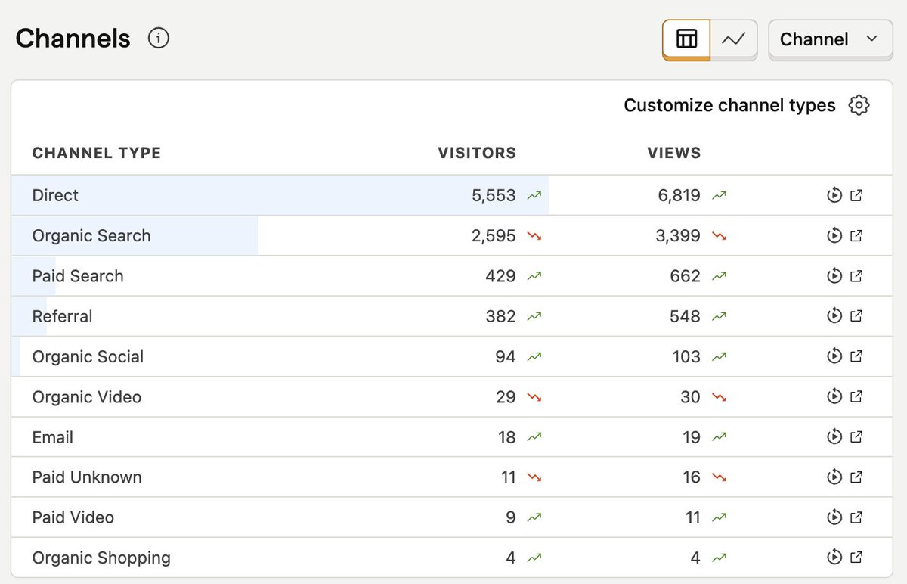Open Organic Video row external link icon
The width and height of the screenshot is (907, 584).
[x=856, y=396]
